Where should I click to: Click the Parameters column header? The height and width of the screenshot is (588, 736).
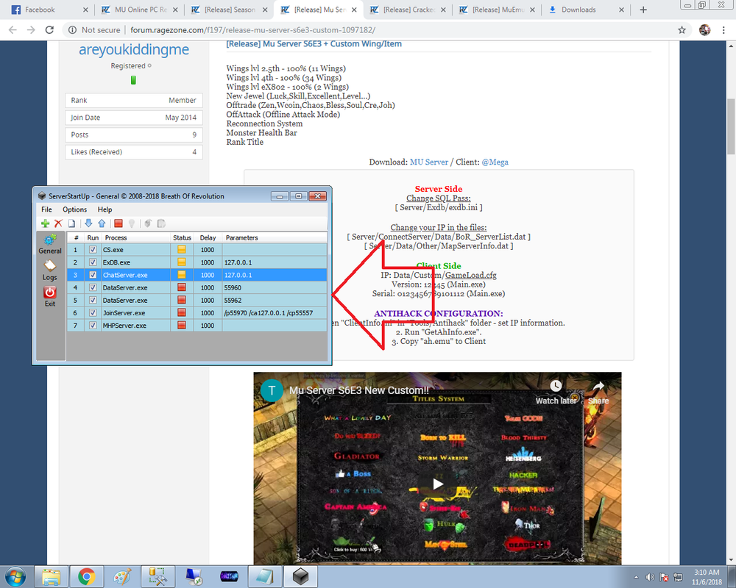[274, 237]
